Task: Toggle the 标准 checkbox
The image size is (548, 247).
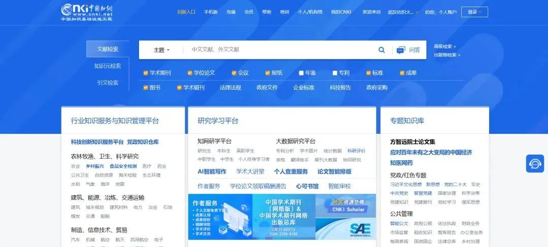Action: click(368, 73)
